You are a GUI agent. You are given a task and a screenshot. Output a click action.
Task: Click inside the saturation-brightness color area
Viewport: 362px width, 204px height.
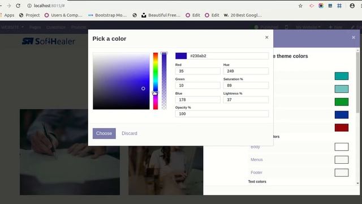(121, 81)
